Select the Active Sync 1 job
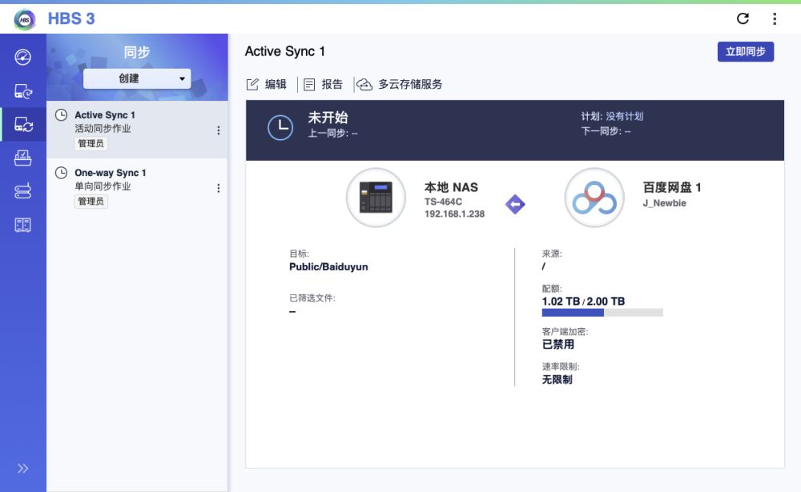Screen dimensions: 801x492 (x=137, y=129)
